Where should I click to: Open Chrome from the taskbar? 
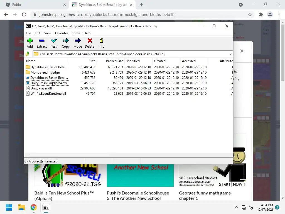(33, 207)
